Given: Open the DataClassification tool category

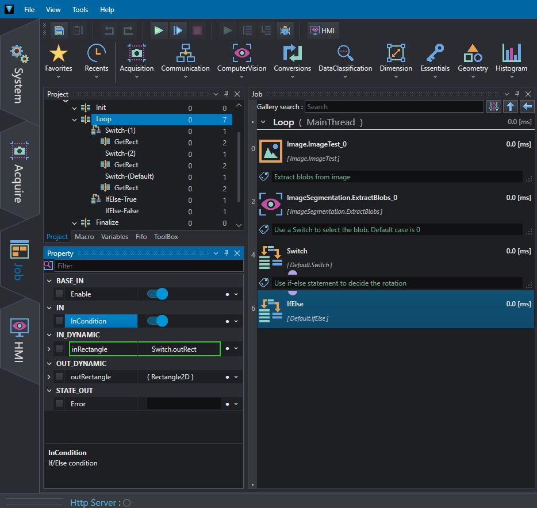Looking at the screenshot, I should (x=345, y=61).
